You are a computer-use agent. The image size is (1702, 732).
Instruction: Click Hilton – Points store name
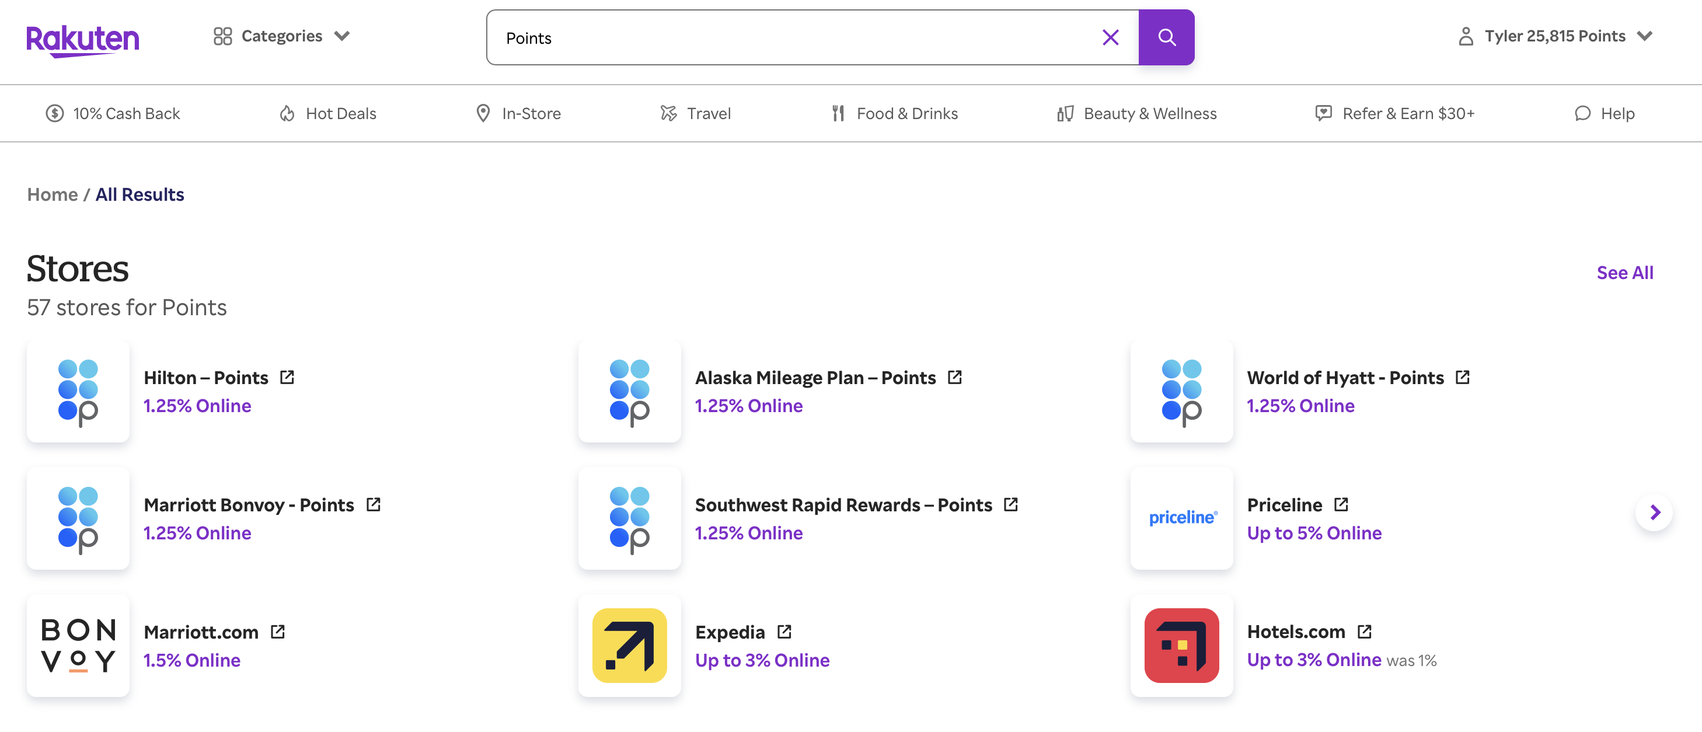206,378
